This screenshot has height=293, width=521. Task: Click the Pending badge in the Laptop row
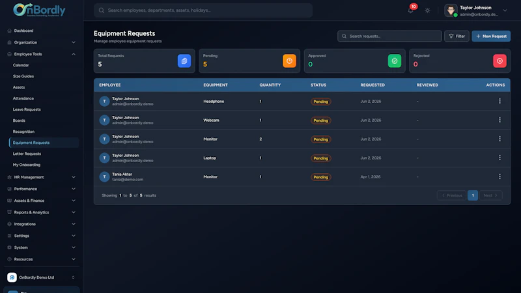(320, 158)
